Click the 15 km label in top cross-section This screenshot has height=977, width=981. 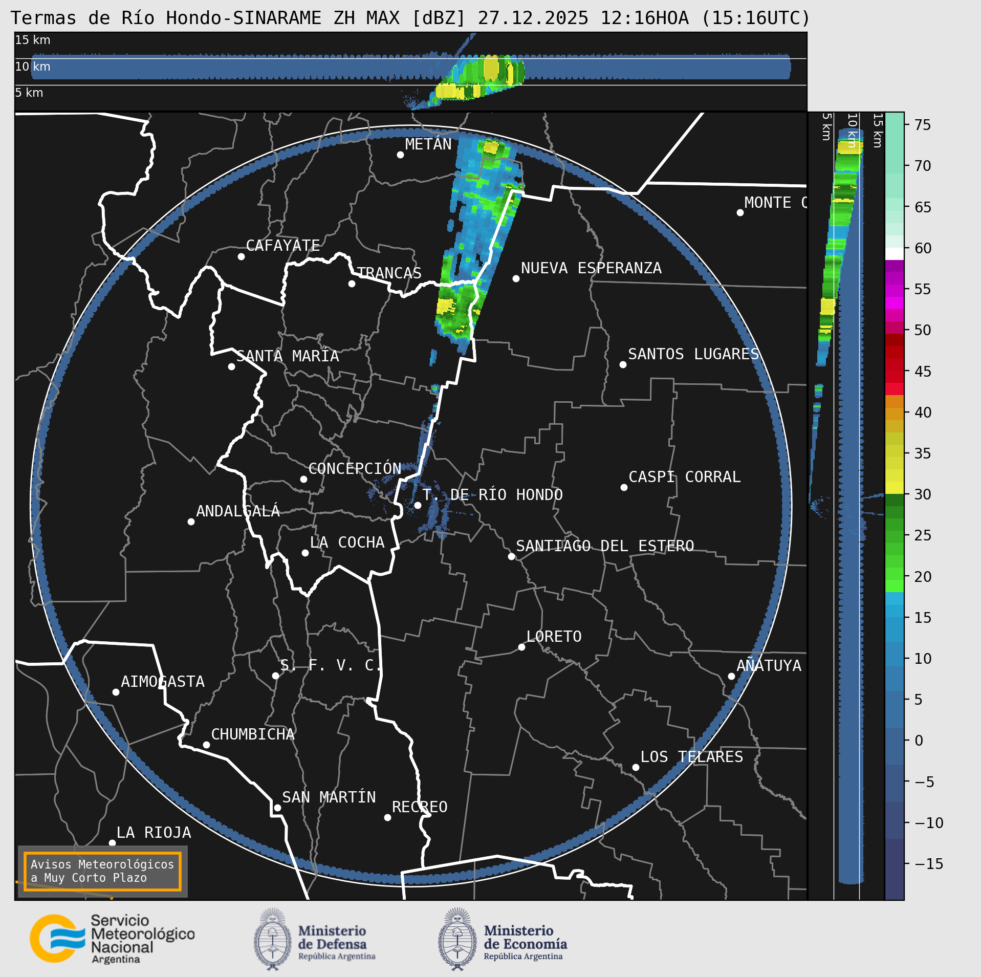[33, 40]
